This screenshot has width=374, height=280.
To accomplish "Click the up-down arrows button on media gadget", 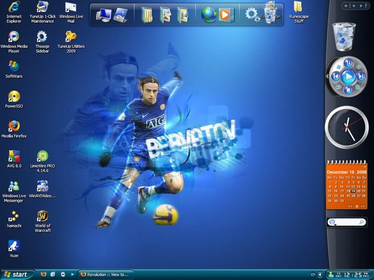I will pos(348,63).
